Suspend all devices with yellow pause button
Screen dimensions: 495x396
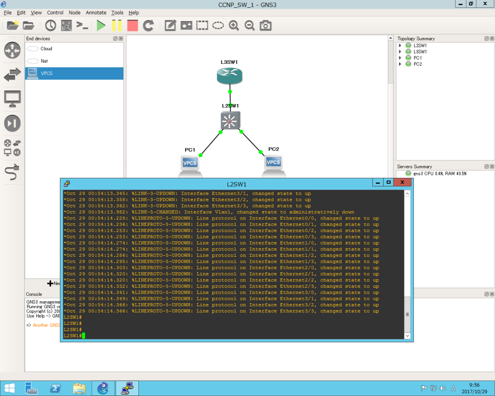(x=117, y=25)
